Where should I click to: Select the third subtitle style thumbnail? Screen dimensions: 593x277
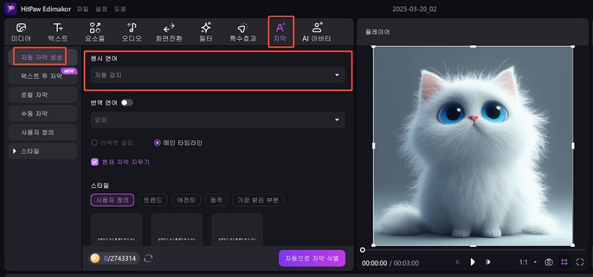click(x=237, y=230)
